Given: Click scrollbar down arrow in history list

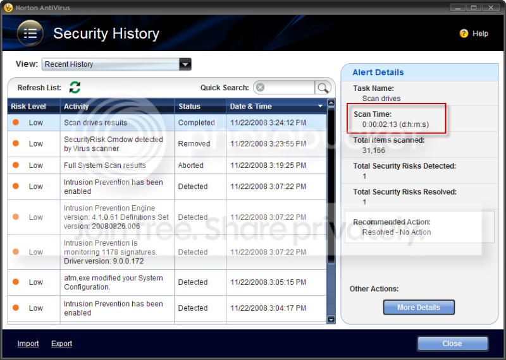Looking at the screenshot, I should 331,320.
